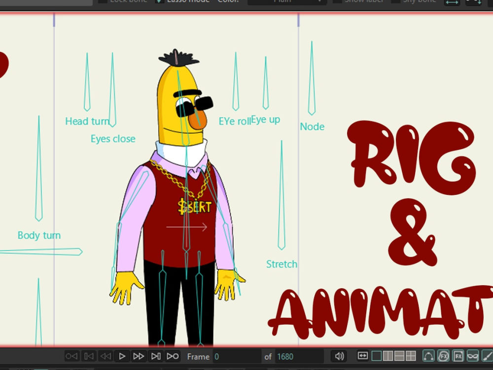The width and height of the screenshot is (493, 370).
Task: Click the character's black sunglasses
Action: (x=194, y=107)
